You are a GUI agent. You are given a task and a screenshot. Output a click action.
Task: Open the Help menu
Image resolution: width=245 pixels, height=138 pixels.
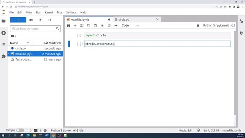pos(83,12)
